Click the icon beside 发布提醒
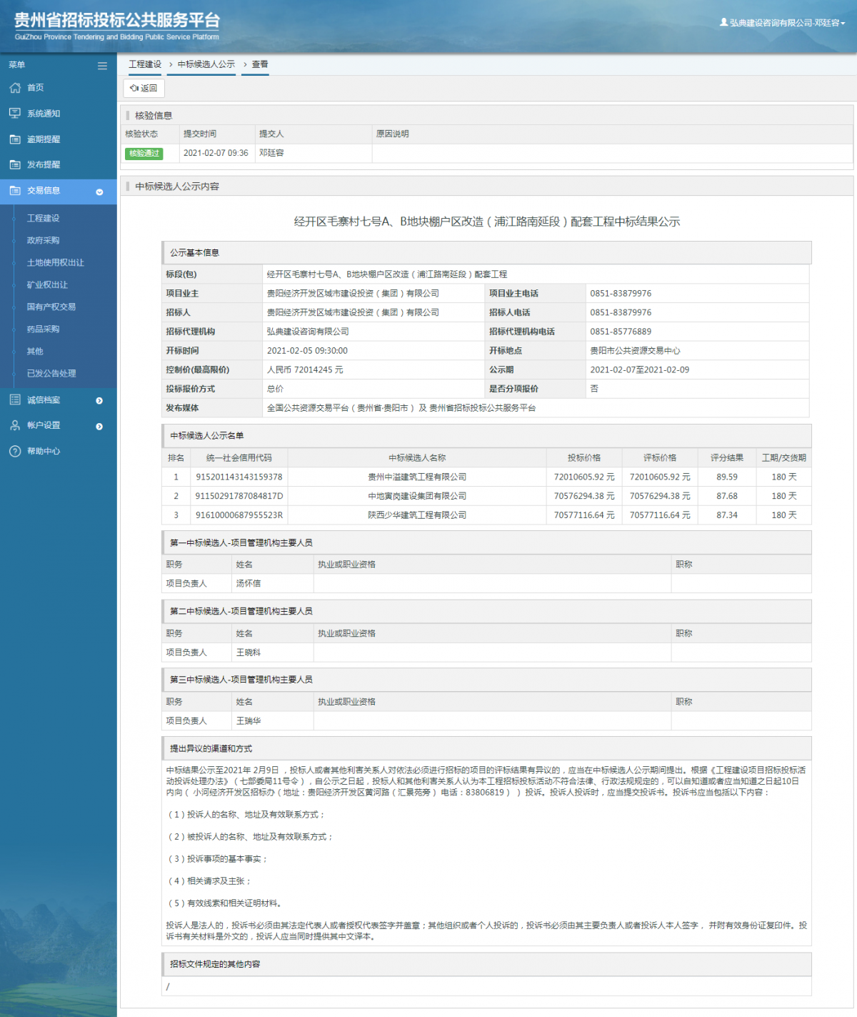 point(15,164)
